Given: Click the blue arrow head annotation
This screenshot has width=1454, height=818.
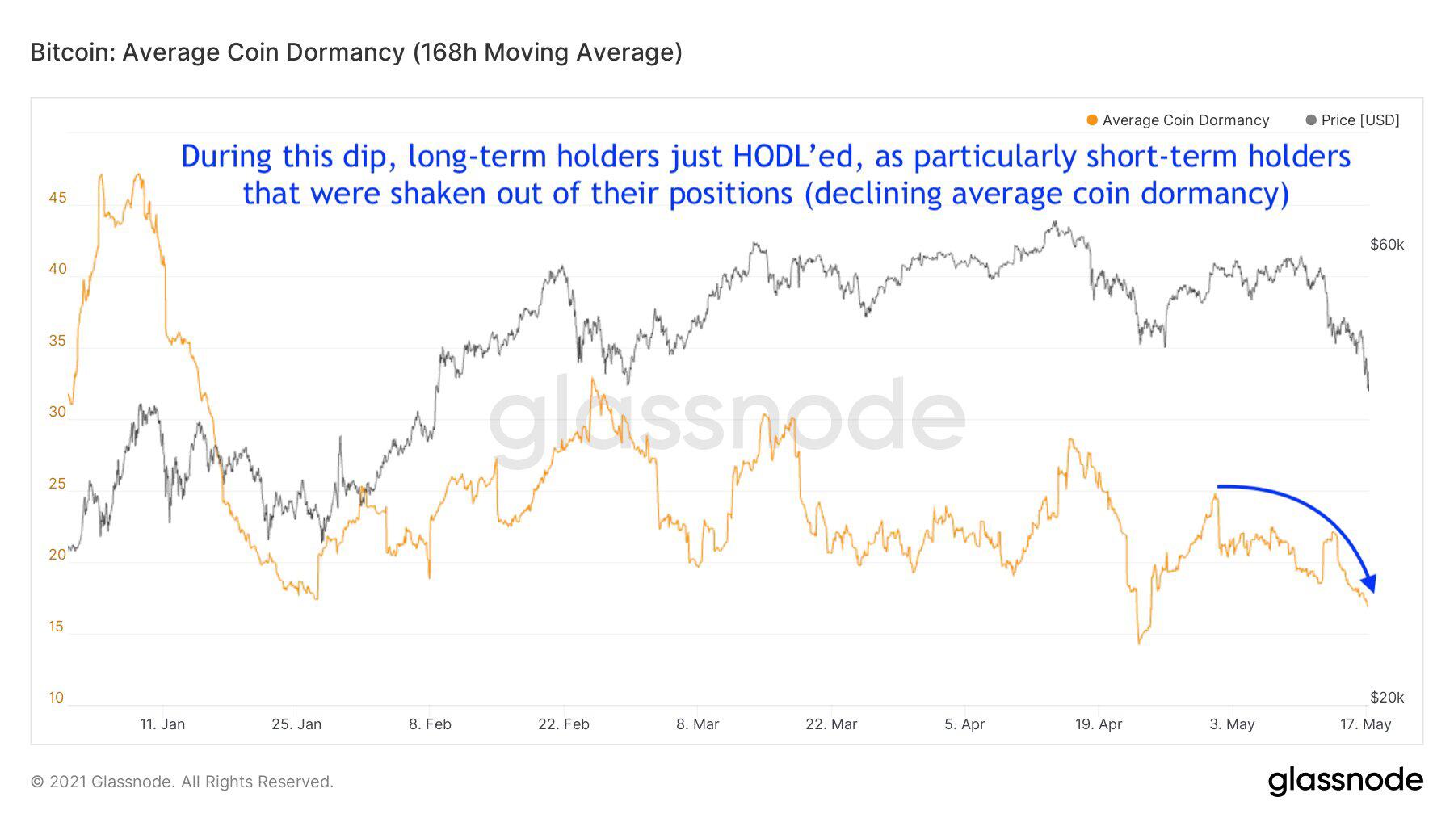Looking at the screenshot, I should point(1368,582).
